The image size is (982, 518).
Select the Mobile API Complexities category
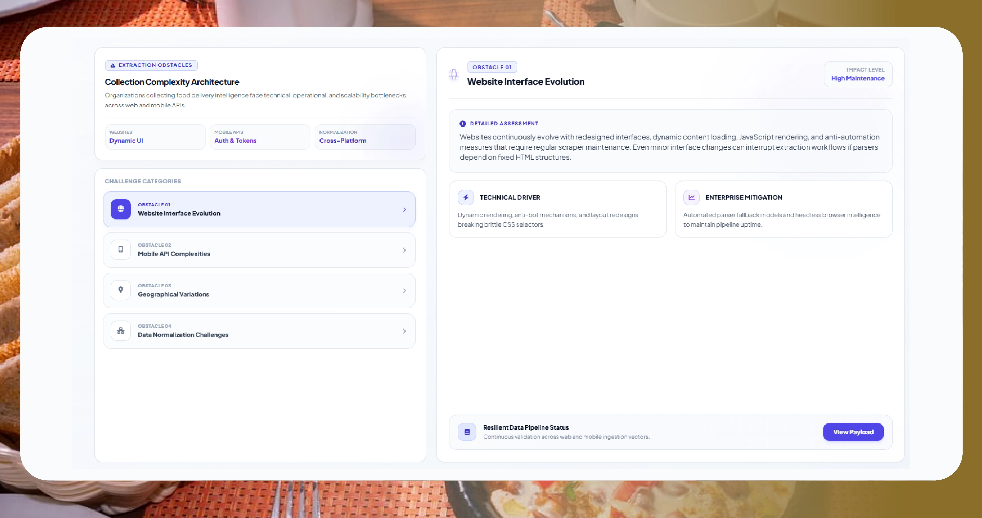(x=259, y=250)
